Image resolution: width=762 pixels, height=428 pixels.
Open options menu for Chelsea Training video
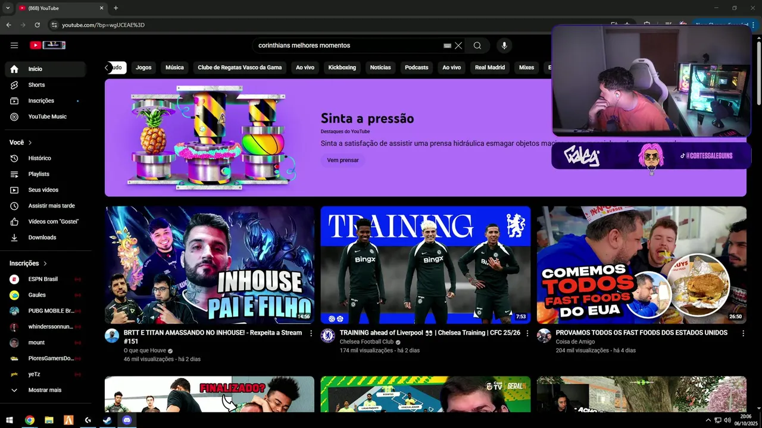click(x=527, y=333)
